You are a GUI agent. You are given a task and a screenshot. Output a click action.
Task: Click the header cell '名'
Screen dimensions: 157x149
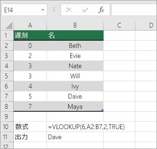(75, 35)
